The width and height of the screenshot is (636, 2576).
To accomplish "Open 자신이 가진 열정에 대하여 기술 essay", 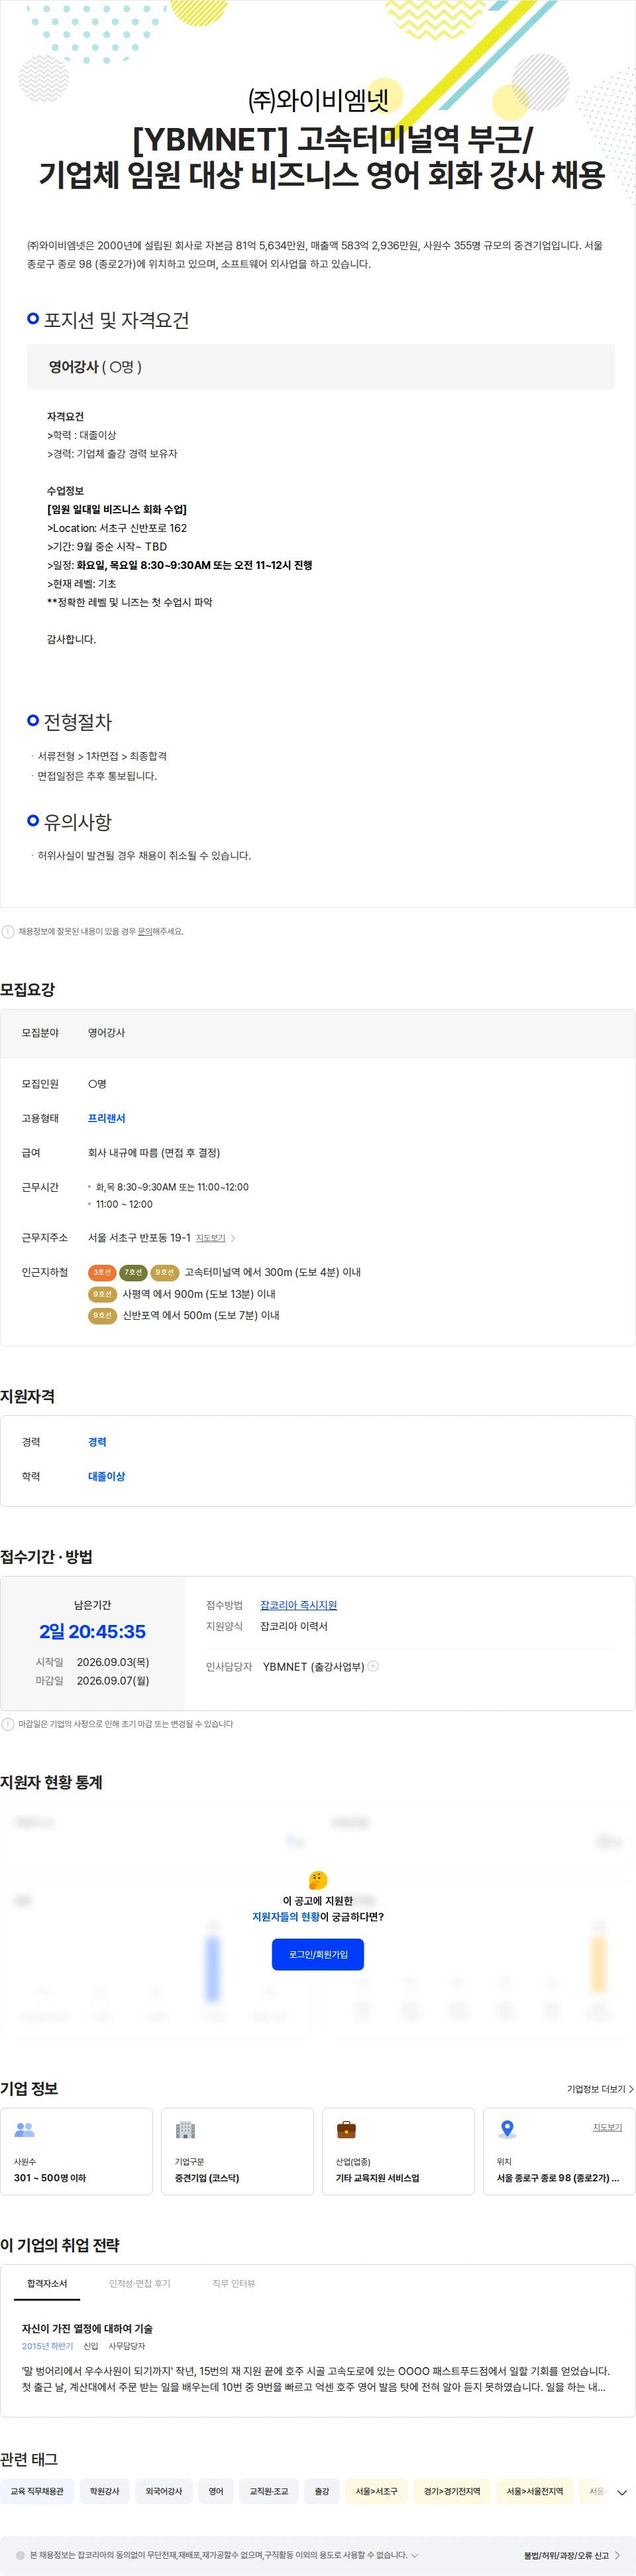I will (x=87, y=2329).
